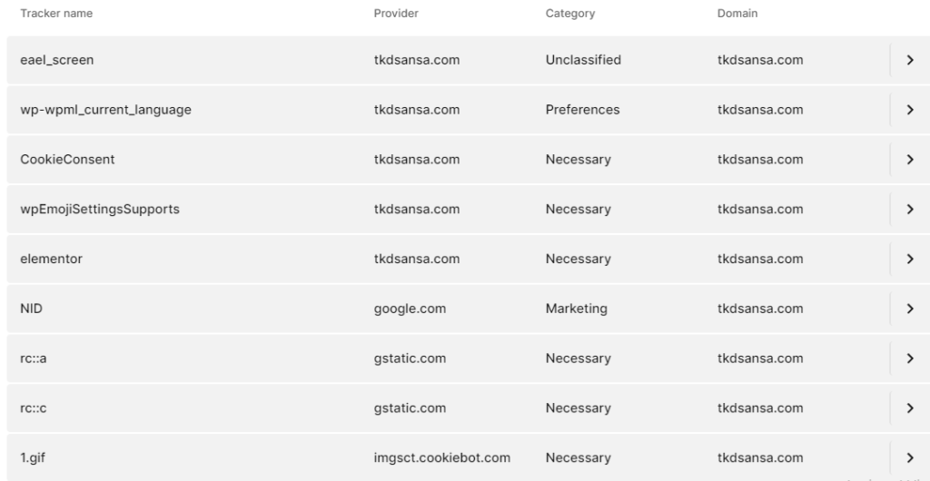Click the Marketing category cell
This screenshot has height=481, width=930.
[x=577, y=309]
